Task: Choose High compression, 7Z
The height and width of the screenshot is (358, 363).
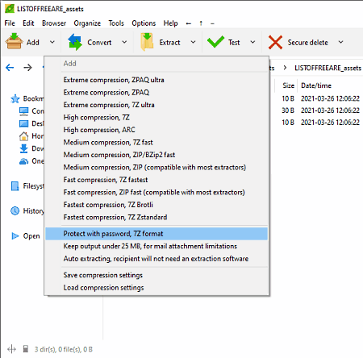Action: 156,118
